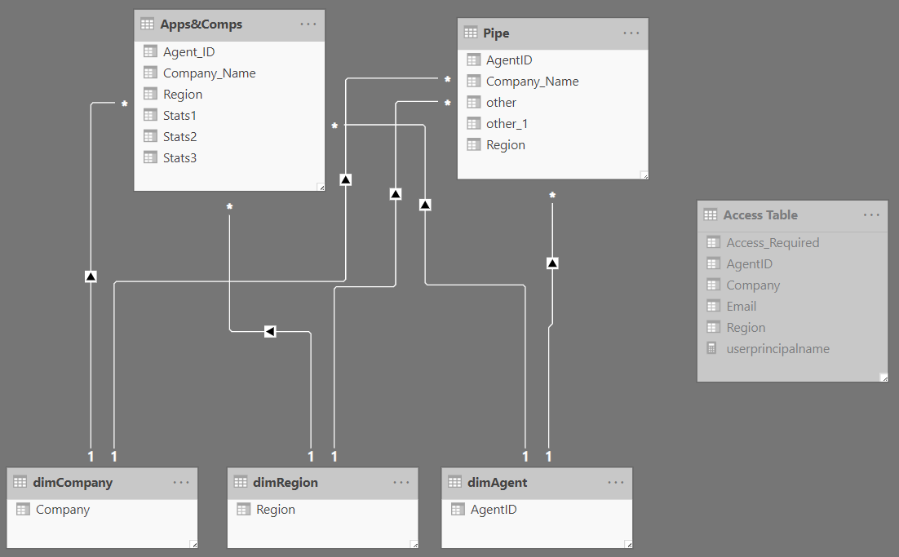Image resolution: width=899 pixels, height=557 pixels.
Task: Select the other_1 field in Pipe
Action: [553, 124]
